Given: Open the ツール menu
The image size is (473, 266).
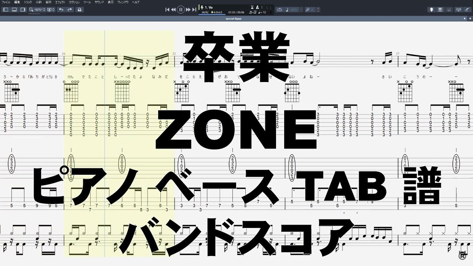Looking at the screenshot, I should point(87,2).
